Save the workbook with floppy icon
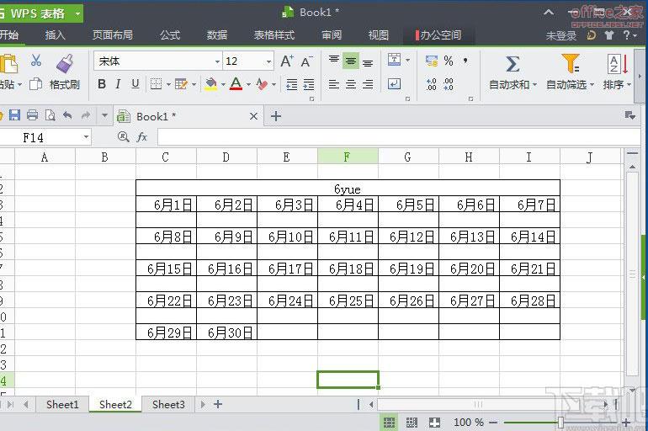 point(14,114)
